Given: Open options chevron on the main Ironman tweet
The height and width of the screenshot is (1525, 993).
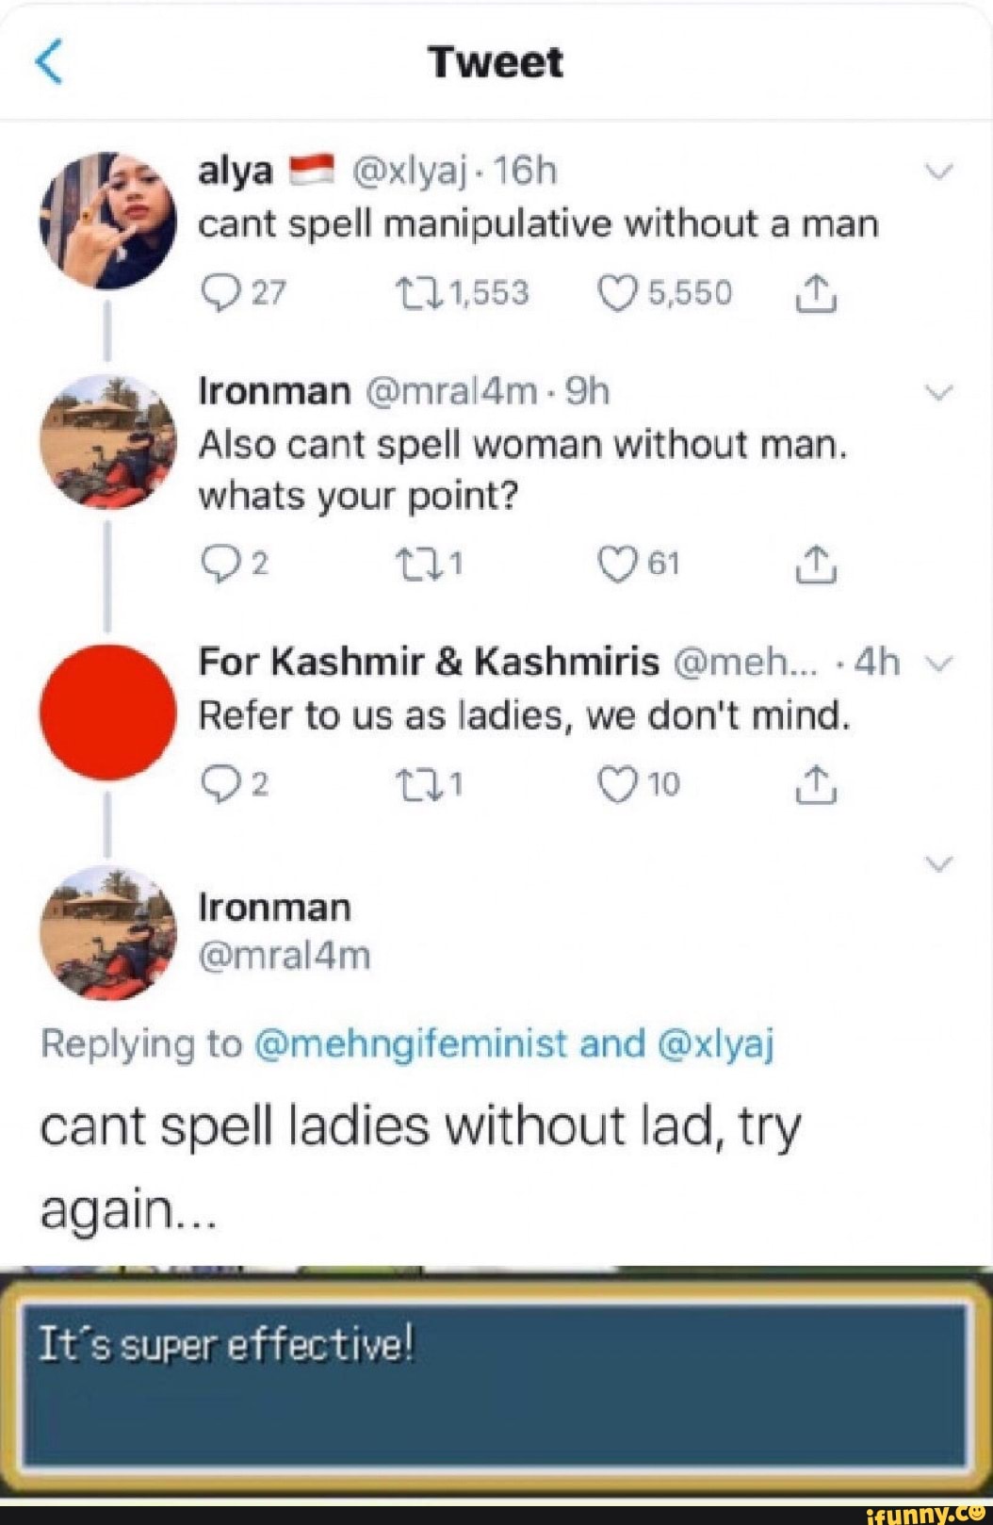Looking at the screenshot, I should (939, 863).
